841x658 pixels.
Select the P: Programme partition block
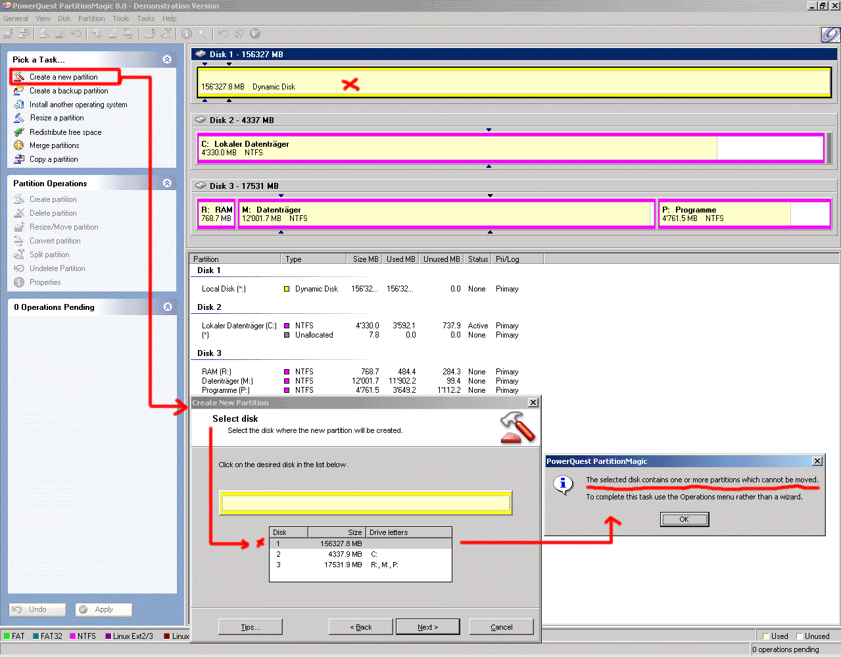coord(744,214)
